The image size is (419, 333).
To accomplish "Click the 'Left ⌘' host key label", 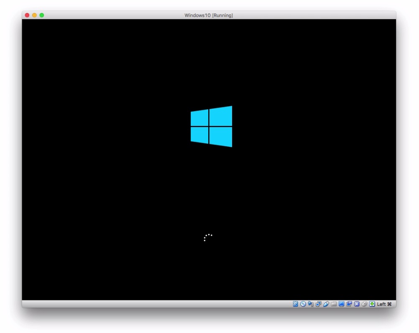I will [384, 304].
